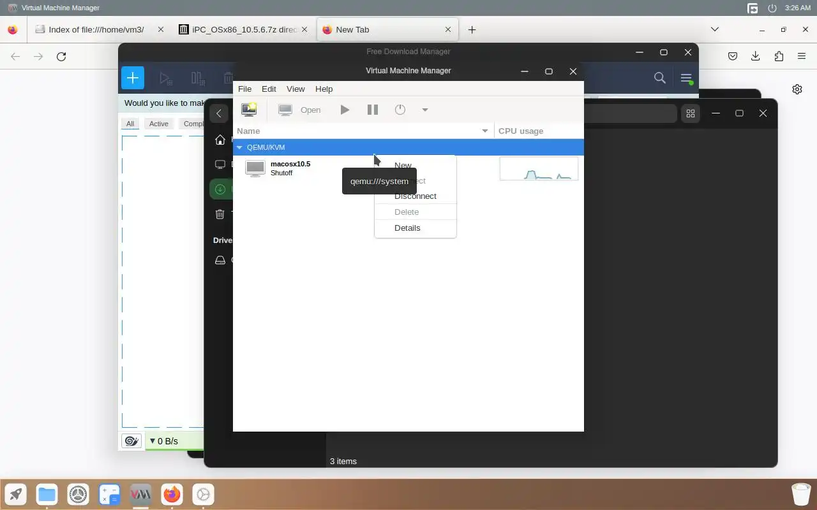Open the Help menu in Virtual Machine Manager
The width and height of the screenshot is (817, 510).
tap(324, 89)
